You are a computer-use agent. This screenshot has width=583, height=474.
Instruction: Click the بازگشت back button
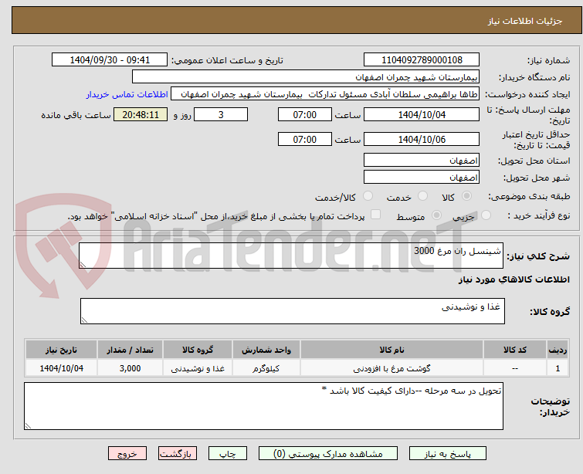point(178,454)
